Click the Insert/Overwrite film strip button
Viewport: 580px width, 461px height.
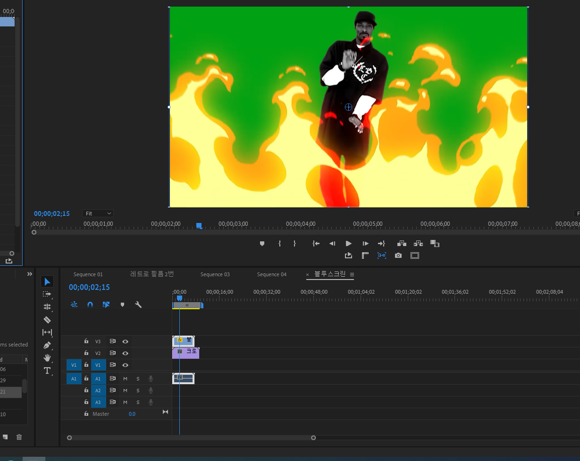tap(435, 244)
